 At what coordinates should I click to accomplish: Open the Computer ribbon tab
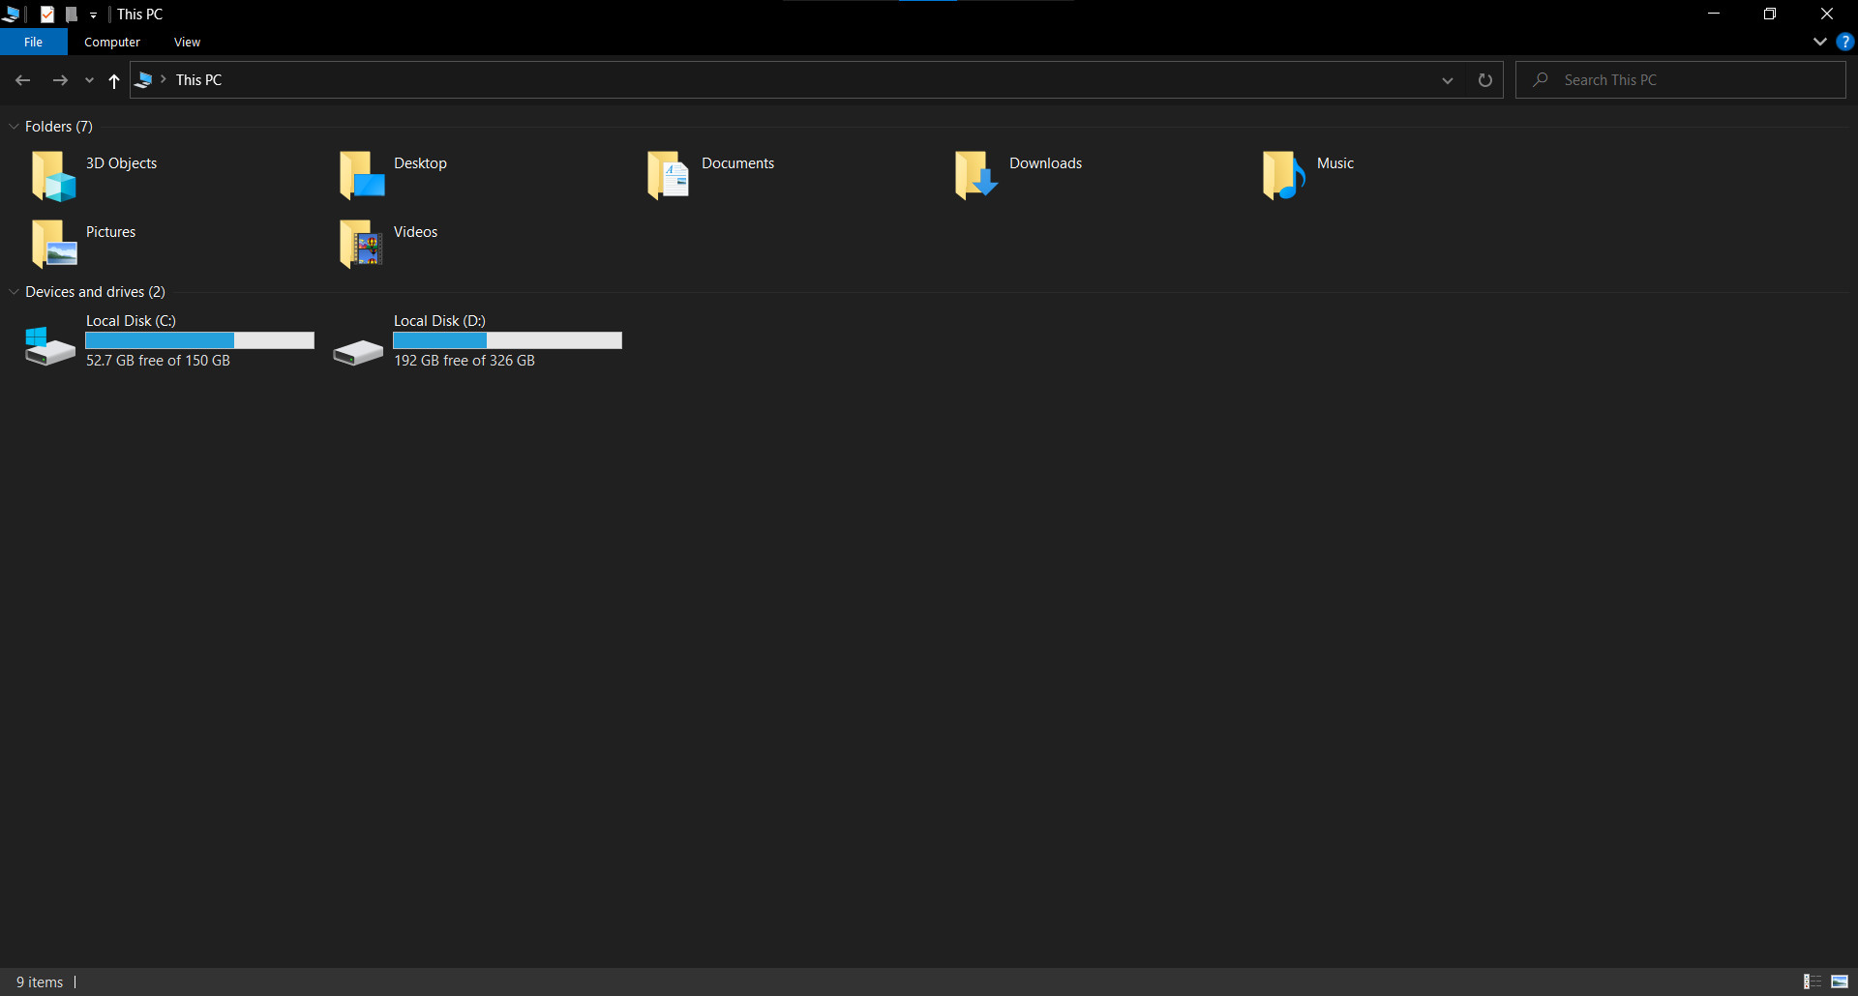(111, 42)
